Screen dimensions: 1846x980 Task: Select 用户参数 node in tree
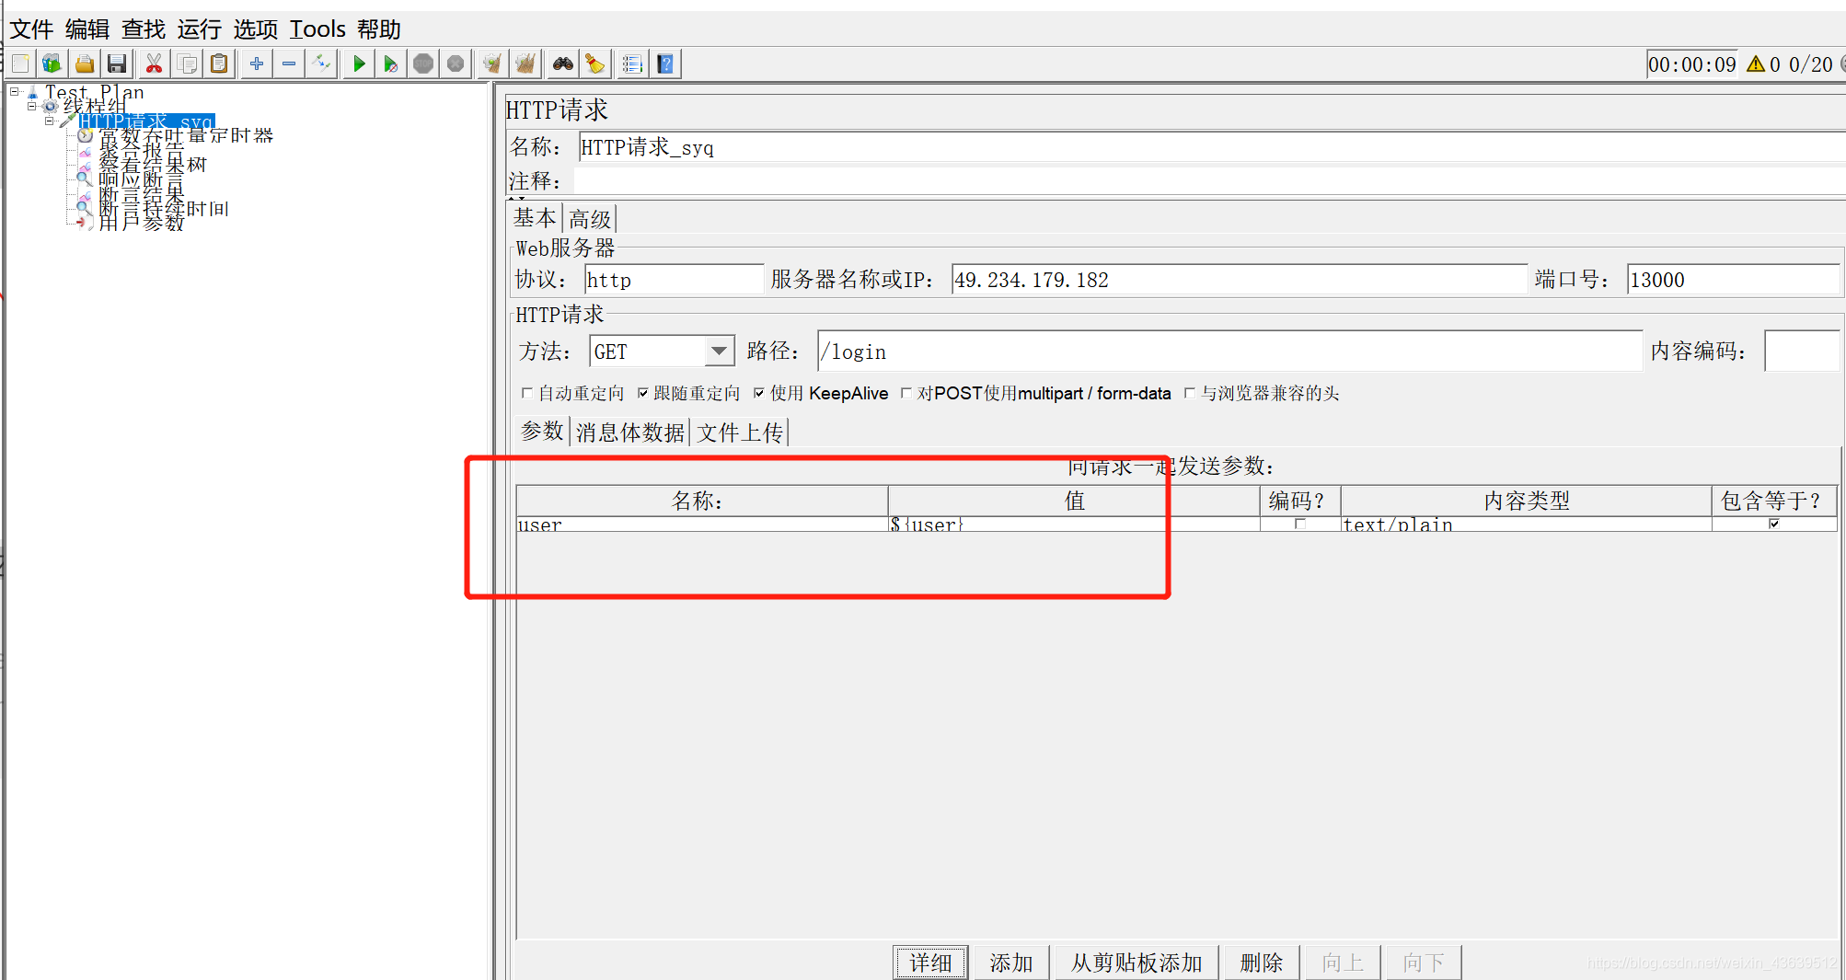pyautogui.click(x=142, y=223)
